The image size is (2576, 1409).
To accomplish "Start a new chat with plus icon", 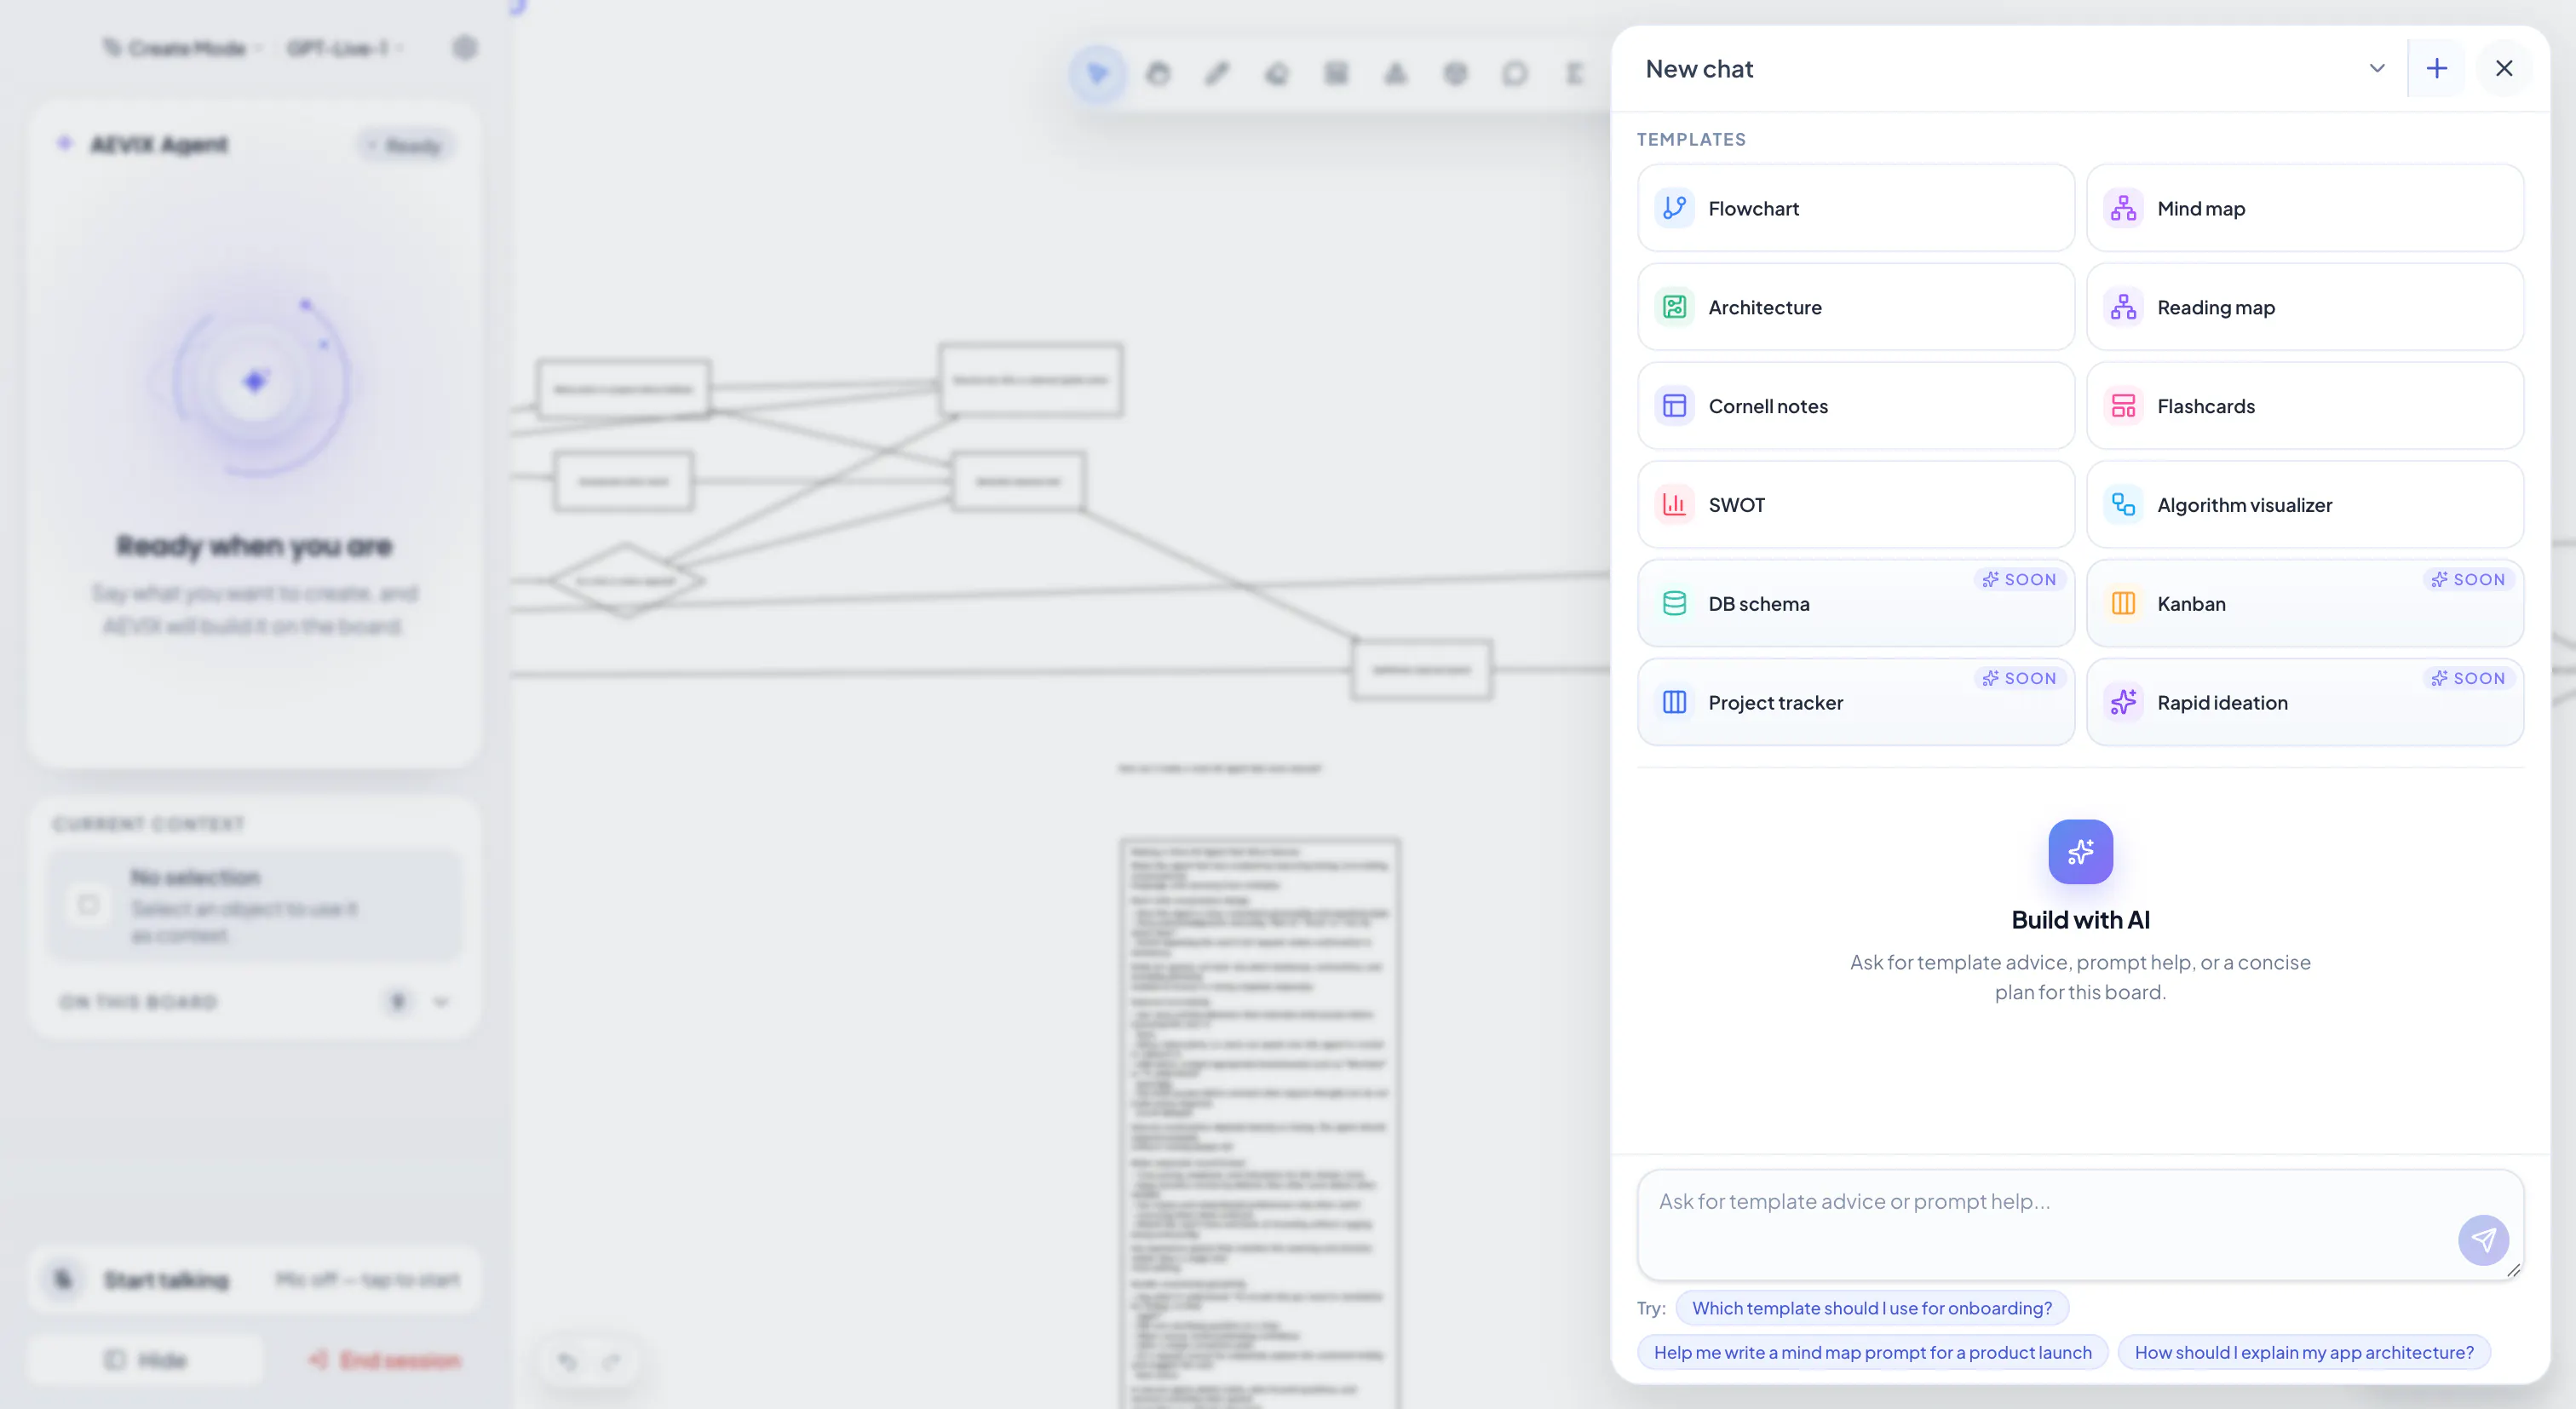I will (2437, 68).
